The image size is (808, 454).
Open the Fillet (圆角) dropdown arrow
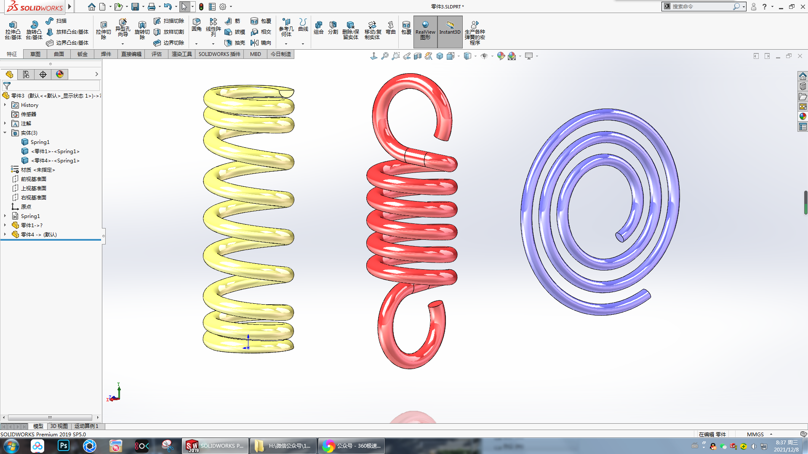point(196,44)
